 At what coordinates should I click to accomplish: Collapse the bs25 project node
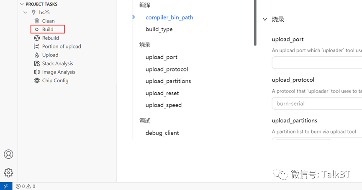point(26,13)
